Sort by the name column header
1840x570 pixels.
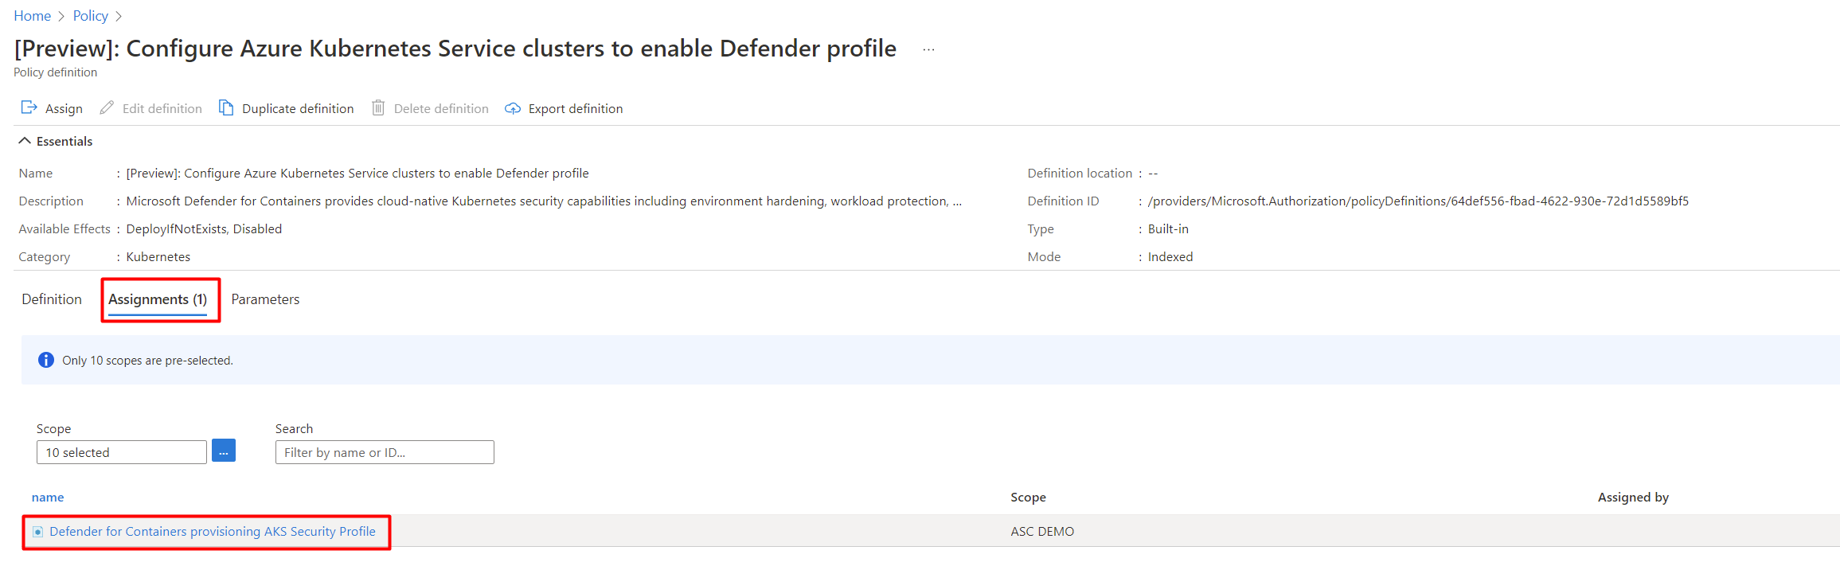48,498
